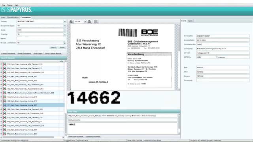253x142 pixels.
Task: Click the empty Currency field
Action: 223,80
